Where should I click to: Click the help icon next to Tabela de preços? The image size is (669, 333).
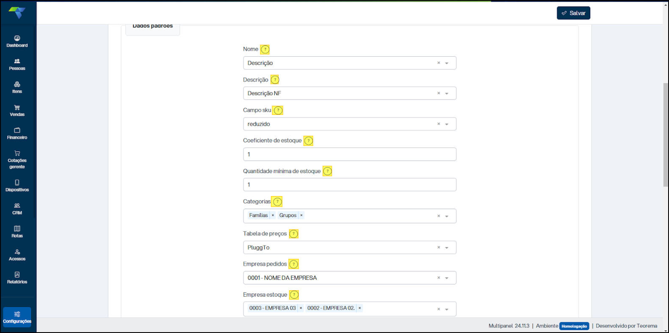(293, 234)
